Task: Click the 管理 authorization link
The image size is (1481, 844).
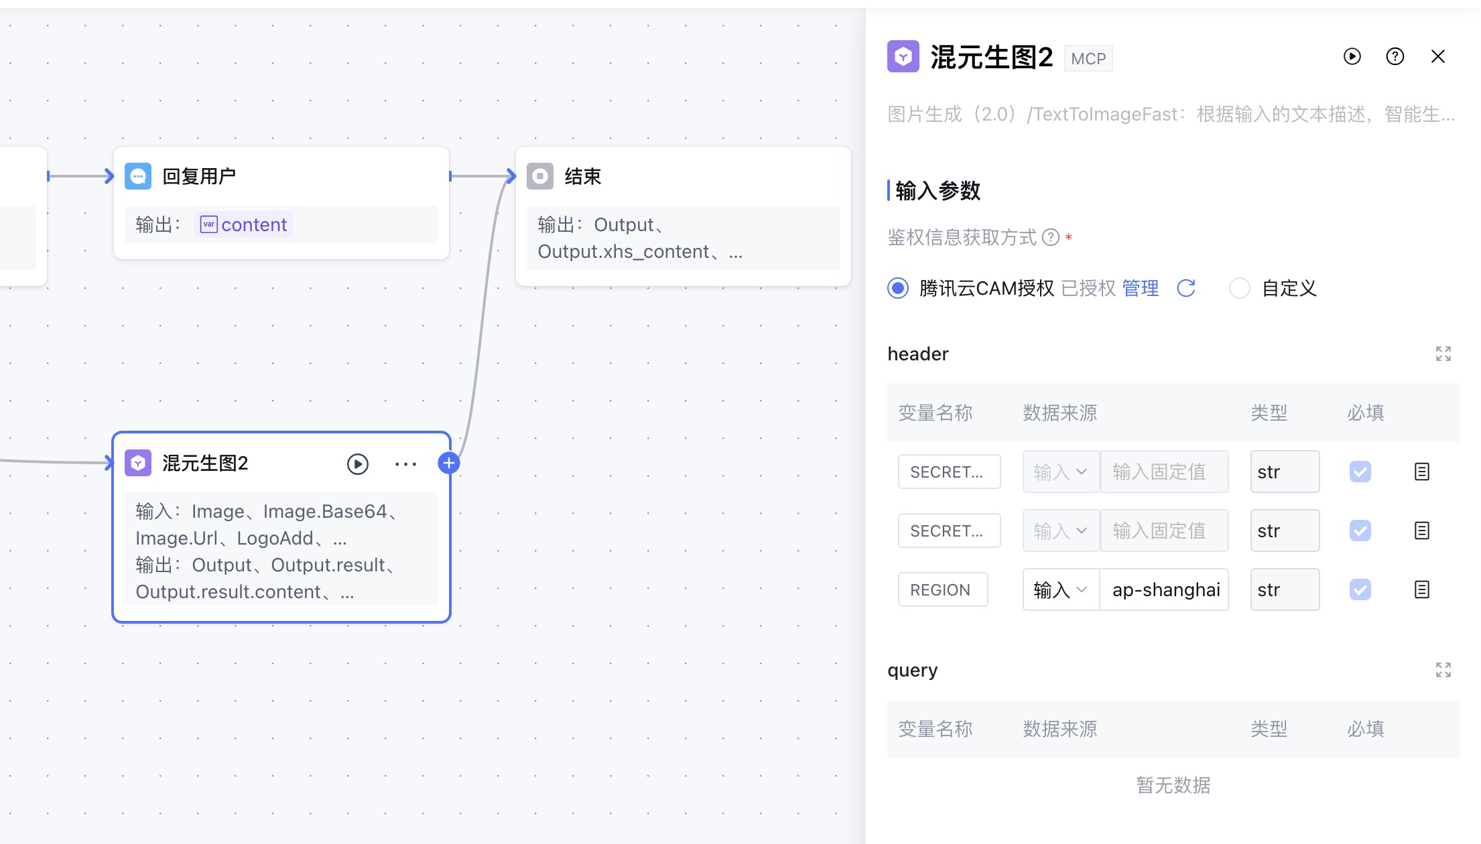Action: (x=1140, y=288)
